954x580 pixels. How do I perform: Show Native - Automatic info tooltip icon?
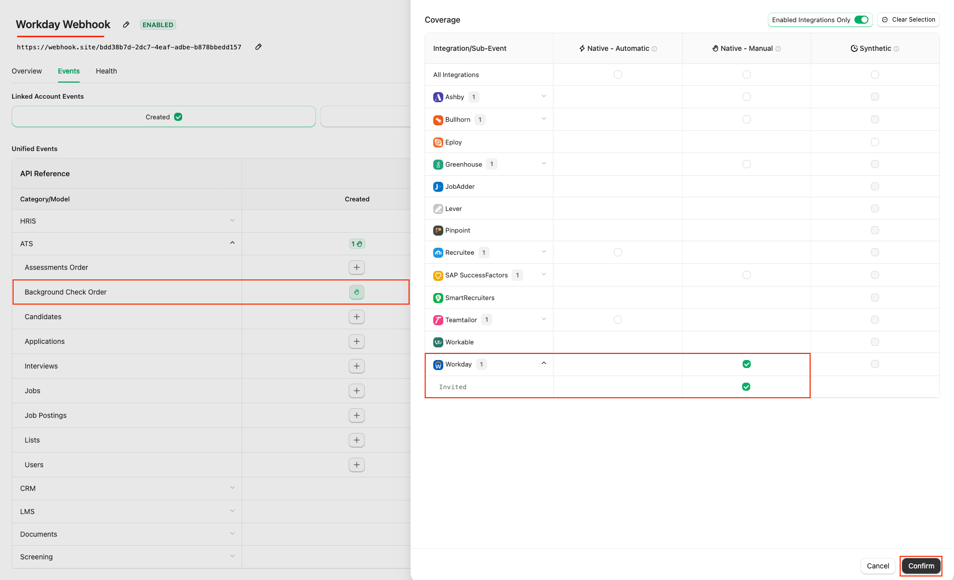655,49
